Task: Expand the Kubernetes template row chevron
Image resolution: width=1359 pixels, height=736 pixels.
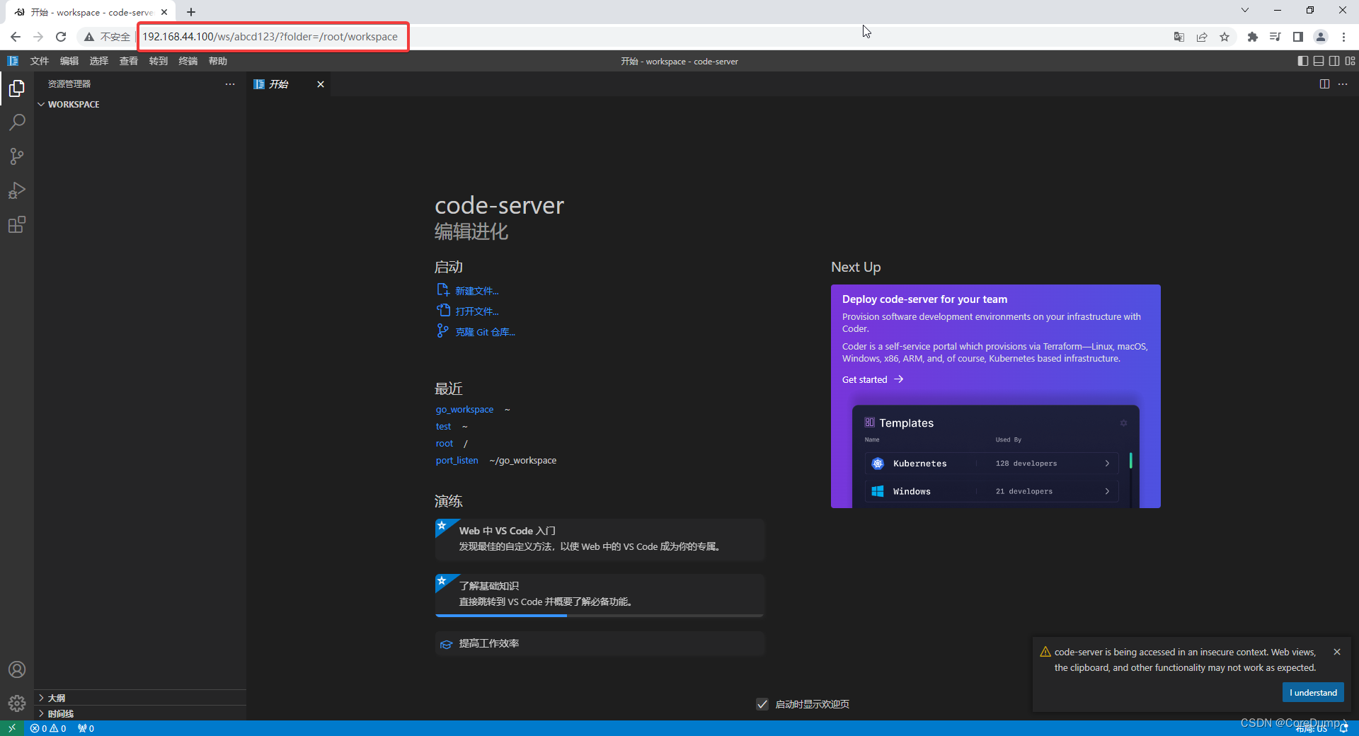Action: 1107,464
